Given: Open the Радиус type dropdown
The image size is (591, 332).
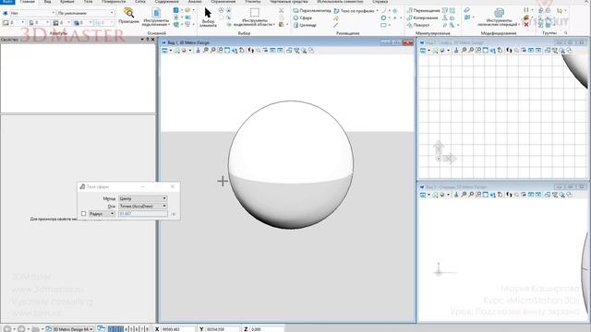Looking at the screenshot, I should 102,214.
